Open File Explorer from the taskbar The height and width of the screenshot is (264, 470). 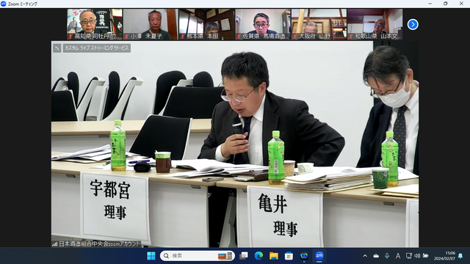pos(274,256)
